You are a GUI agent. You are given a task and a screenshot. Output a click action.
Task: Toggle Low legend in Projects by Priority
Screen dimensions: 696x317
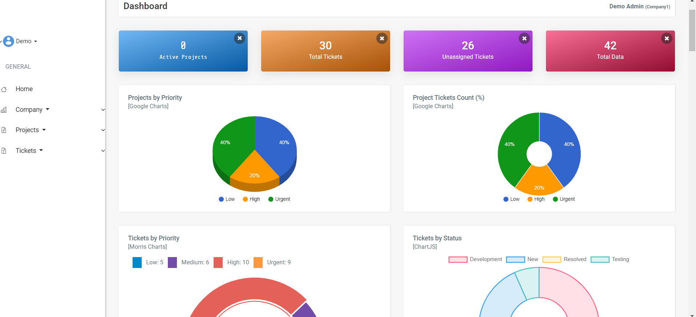[227, 199]
